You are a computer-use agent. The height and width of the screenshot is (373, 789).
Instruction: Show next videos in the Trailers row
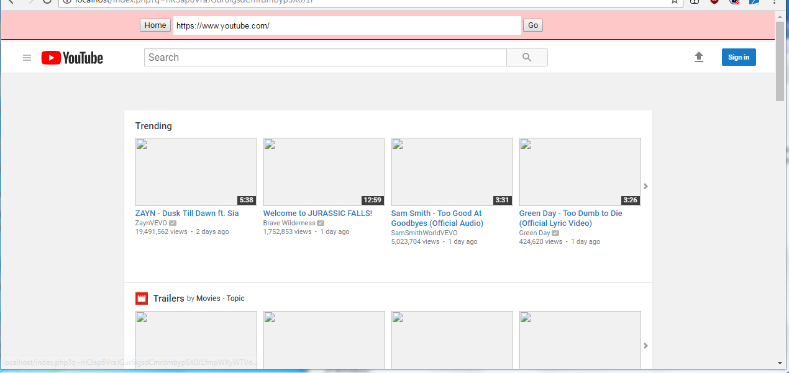[x=645, y=346]
